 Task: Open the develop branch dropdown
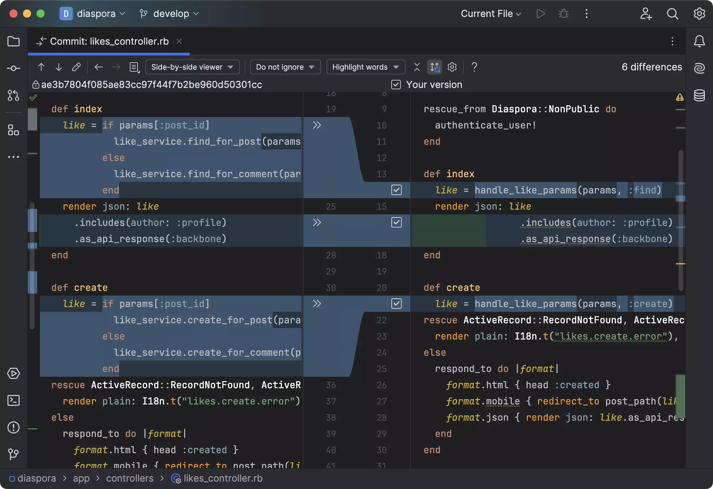tap(169, 14)
